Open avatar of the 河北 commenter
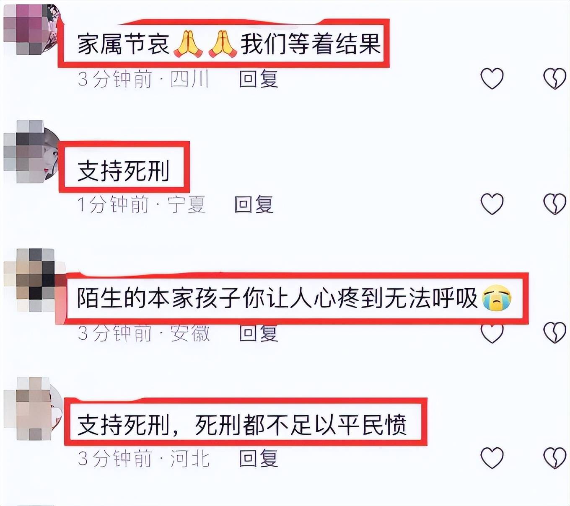This screenshot has width=570, height=506. [33, 408]
